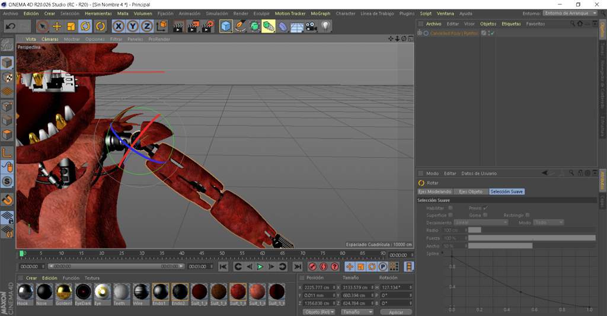Viewport: 607px width, 316px height.
Task: Click the Aplicar button
Action: [x=396, y=312]
